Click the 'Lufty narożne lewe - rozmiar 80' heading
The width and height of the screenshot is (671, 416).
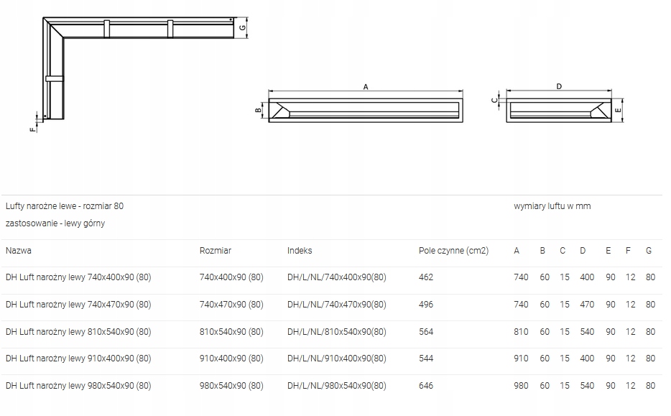coord(65,206)
